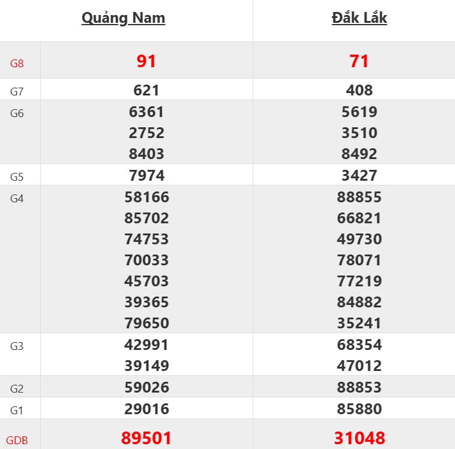Select Quảng Nam's G8 result 91
The width and height of the screenshot is (455, 449).
tap(146, 61)
